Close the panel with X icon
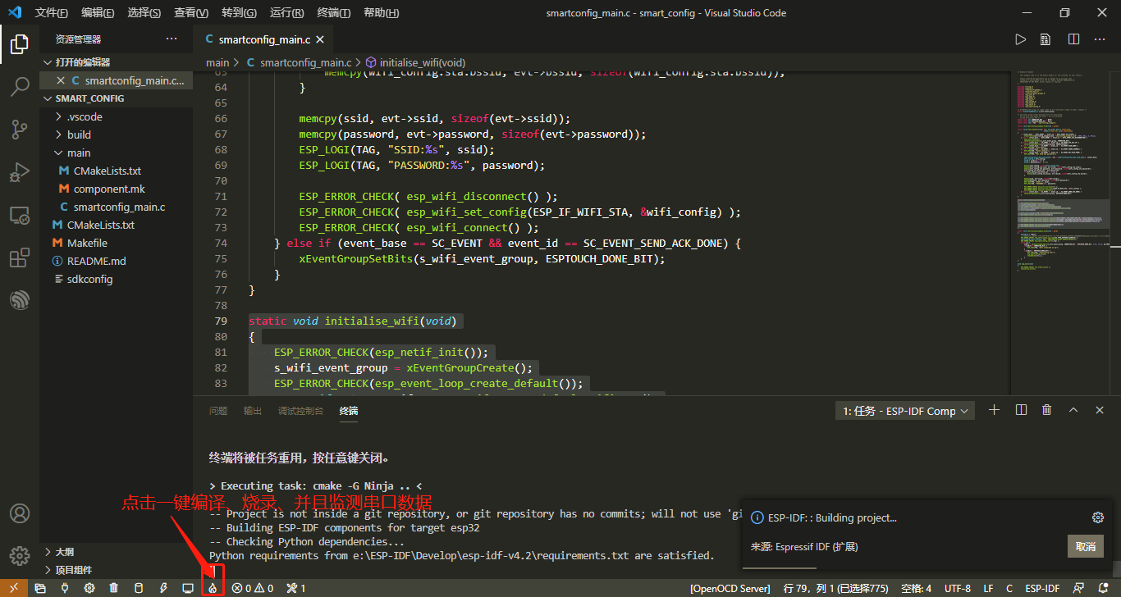This screenshot has width=1121, height=597. [x=1099, y=410]
